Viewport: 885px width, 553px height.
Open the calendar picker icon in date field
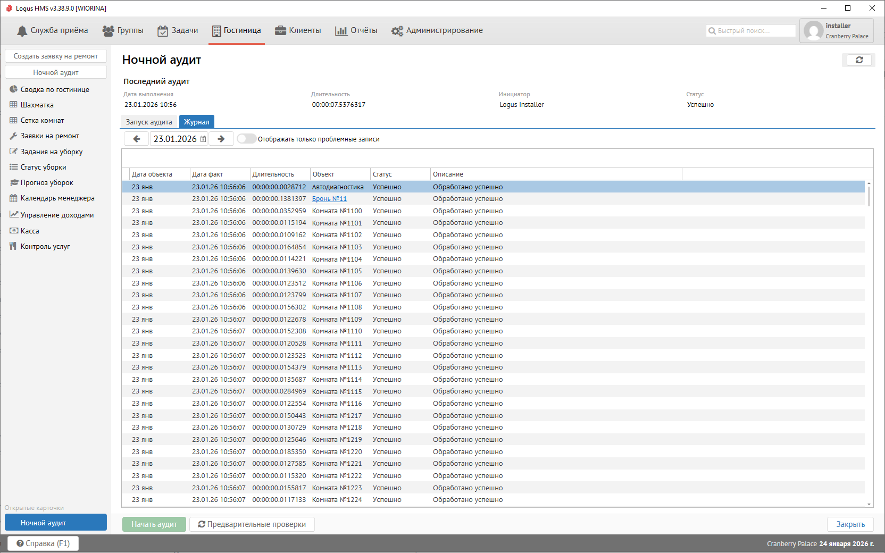coord(203,139)
